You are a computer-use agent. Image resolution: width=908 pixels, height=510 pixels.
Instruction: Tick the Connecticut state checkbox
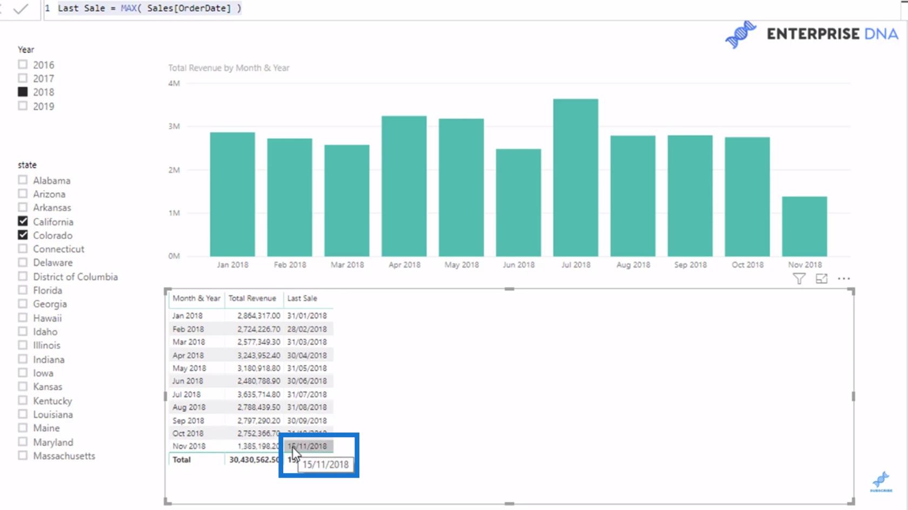[x=23, y=248]
